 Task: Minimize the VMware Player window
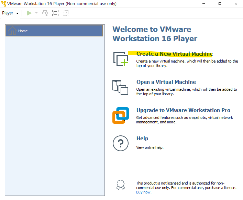click(203, 3)
